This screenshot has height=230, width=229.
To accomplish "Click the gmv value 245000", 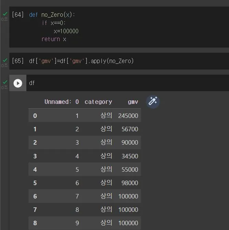I will (128, 116).
